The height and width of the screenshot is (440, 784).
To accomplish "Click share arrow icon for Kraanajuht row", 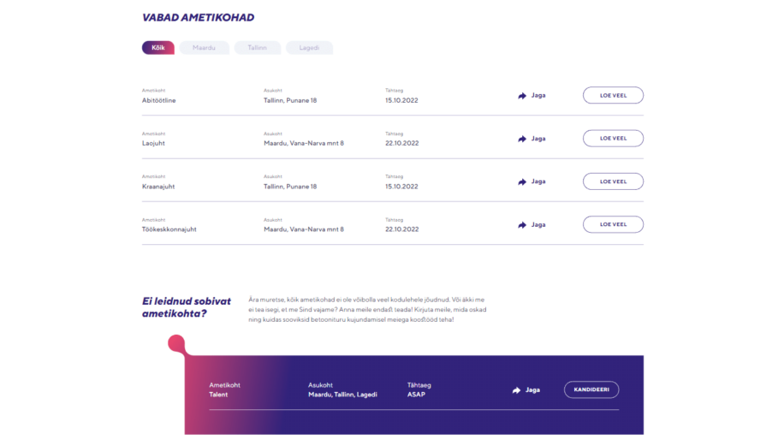I will (x=522, y=181).
